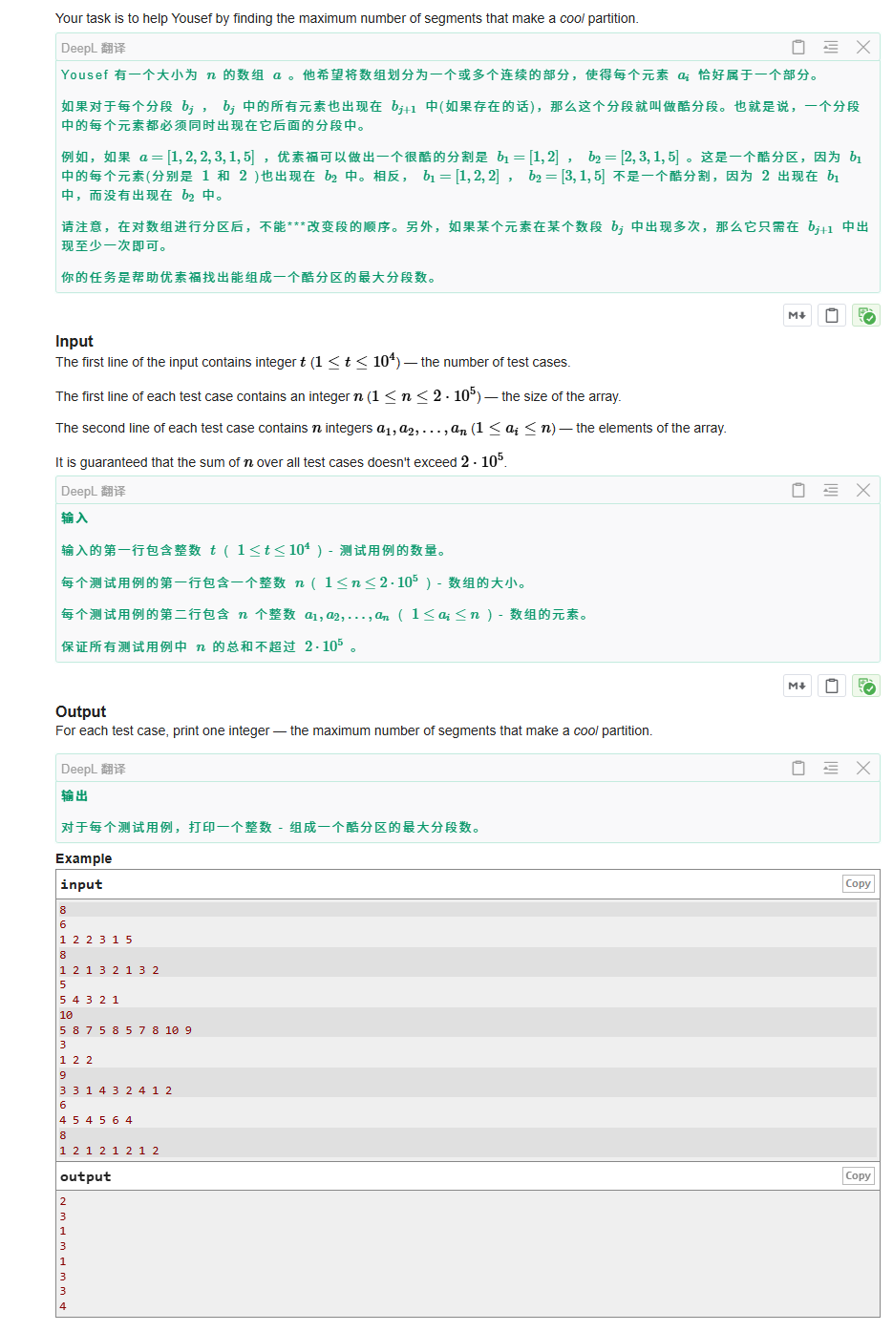Click the 'DeepL 翻译' label of the 输出 panel
This screenshot has width=893, height=1332.
point(94,769)
